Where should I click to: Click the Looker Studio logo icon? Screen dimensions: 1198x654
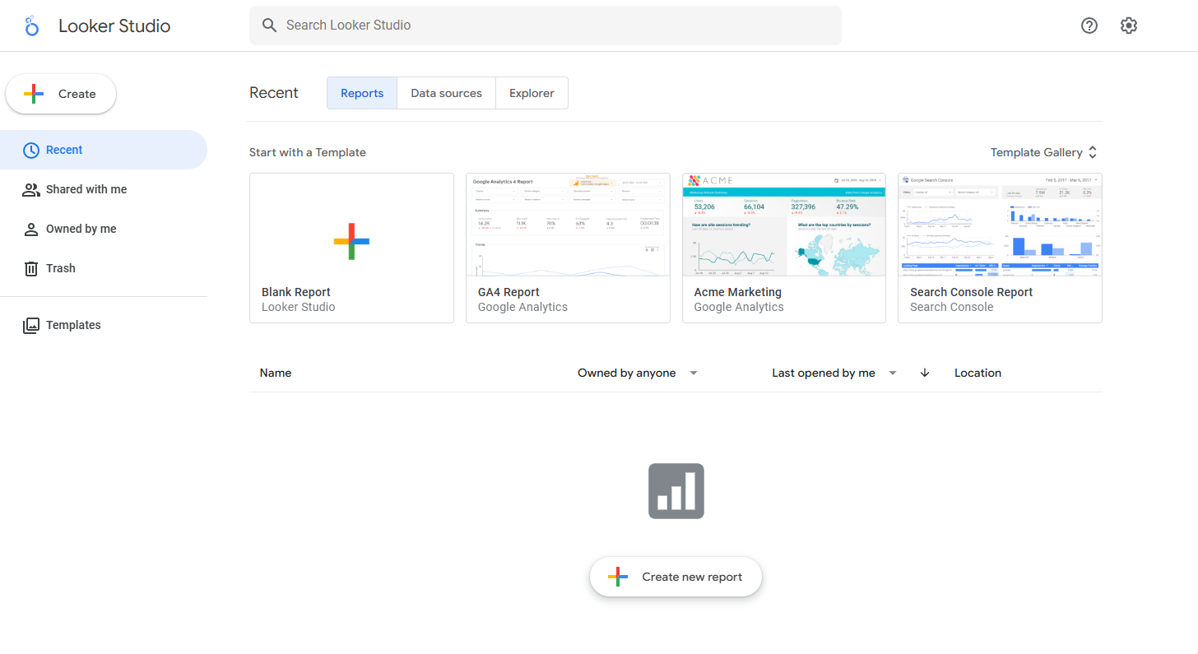click(x=32, y=26)
